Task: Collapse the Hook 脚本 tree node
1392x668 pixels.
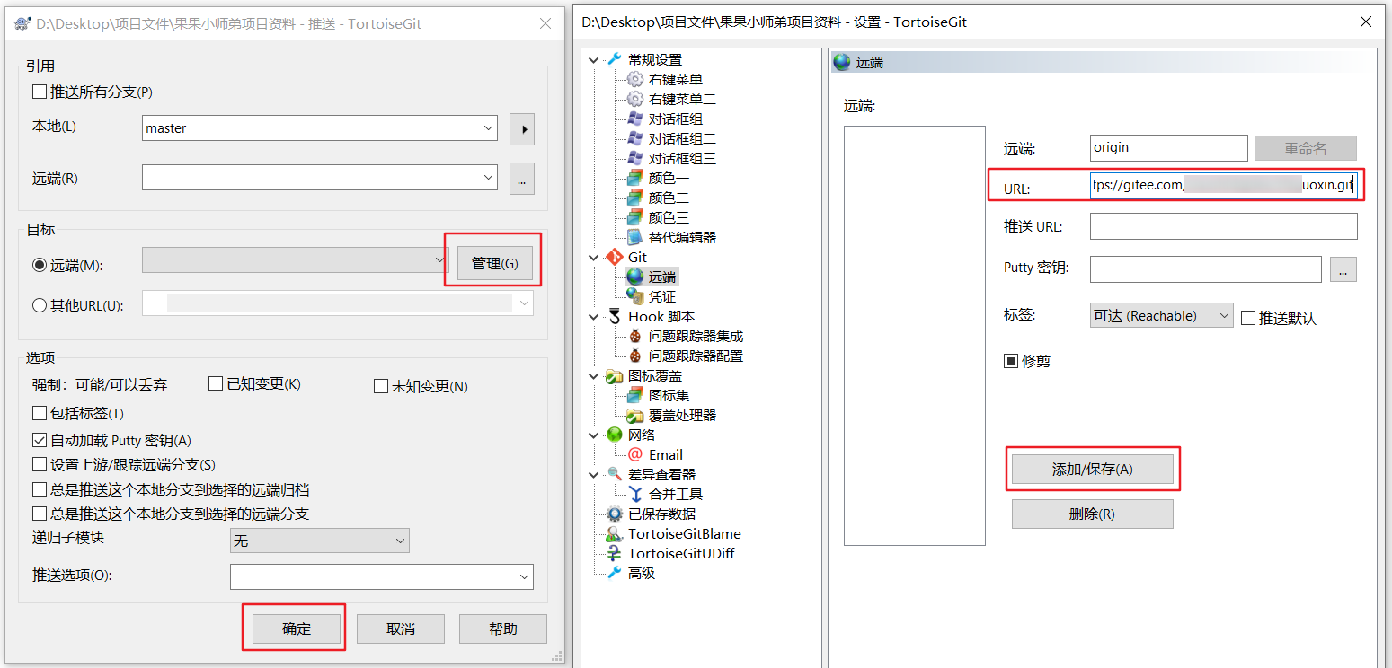Action: pos(593,316)
